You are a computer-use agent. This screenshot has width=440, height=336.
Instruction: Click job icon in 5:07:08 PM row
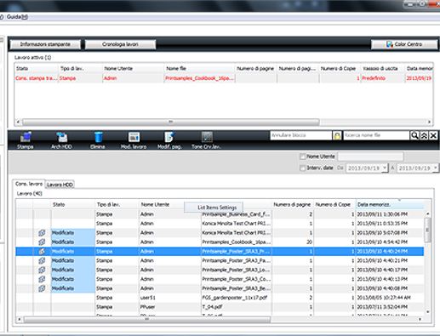[42, 233]
